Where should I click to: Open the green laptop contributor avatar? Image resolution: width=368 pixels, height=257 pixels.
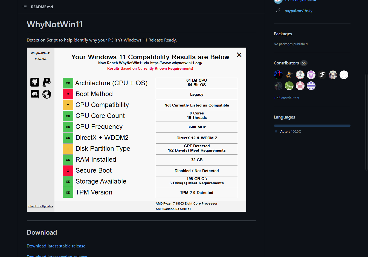point(289,86)
